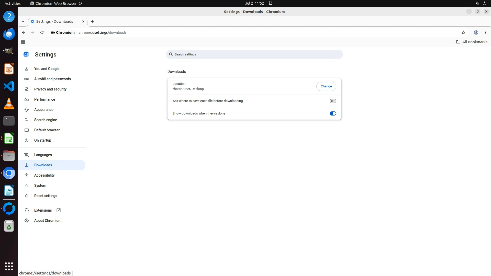This screenshot has width=491, height=276.
Task: Expand the tab search dropdown arrow
Action: [x=23, y=21]
